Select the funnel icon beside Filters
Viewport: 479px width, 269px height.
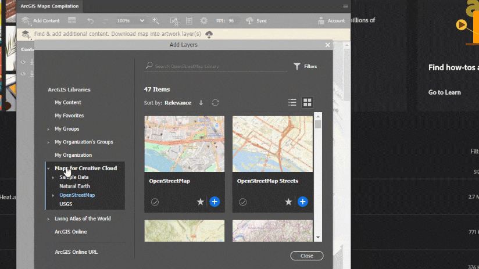[x=297, y=66]
